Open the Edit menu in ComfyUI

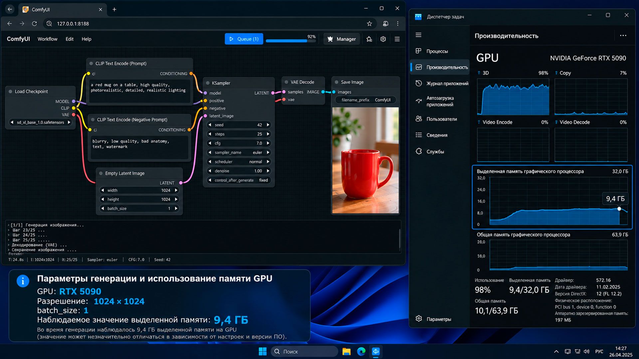pos(70,39)
